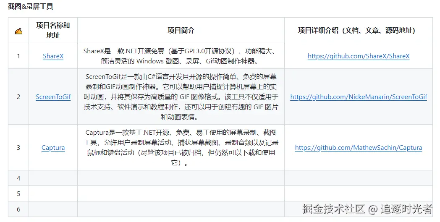
Task: Open the ShareX GitHub URL
Action: coord(359,56)
